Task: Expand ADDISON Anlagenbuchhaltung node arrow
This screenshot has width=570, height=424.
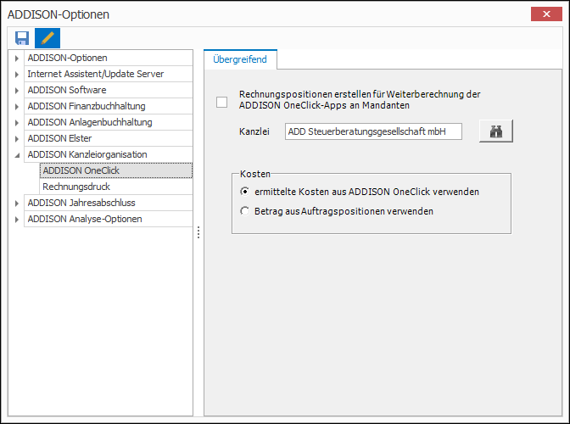Action: tap(17, 123)
